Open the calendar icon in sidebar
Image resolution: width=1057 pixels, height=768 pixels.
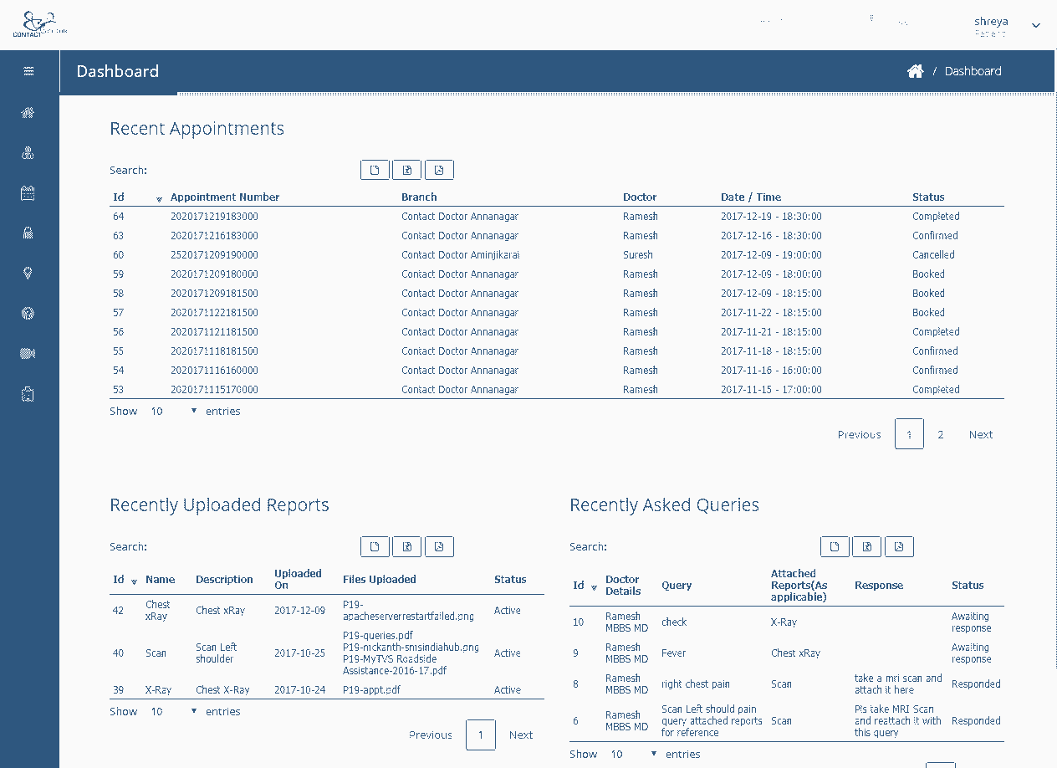[28, 193]
